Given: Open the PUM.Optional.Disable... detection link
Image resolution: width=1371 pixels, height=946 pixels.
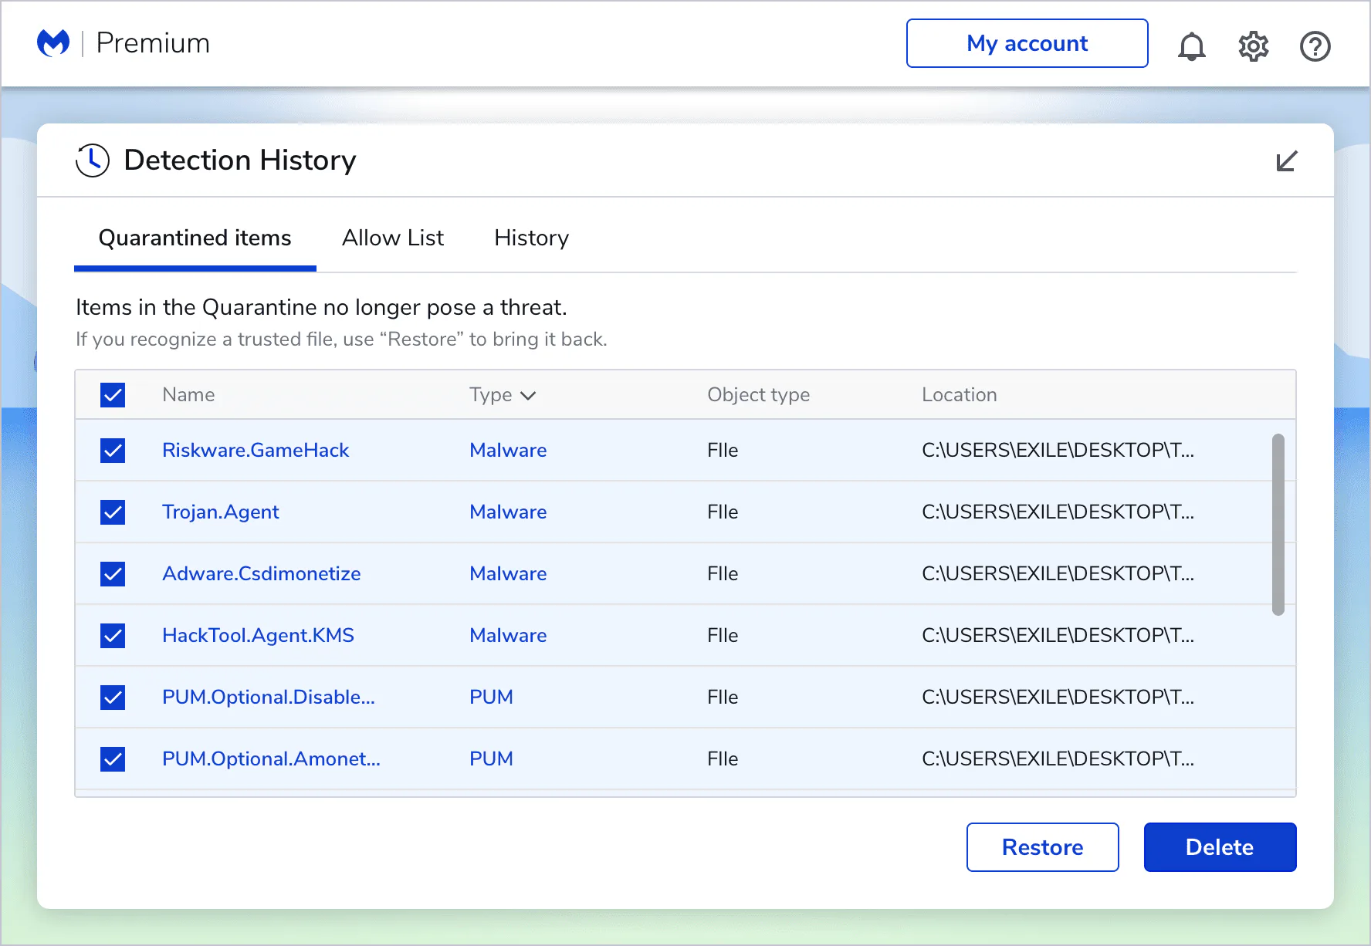Looking at the screenshot, I should click(269, 698).
